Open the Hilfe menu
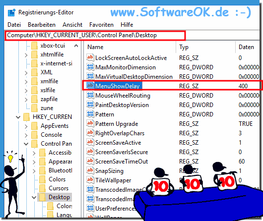The width and height of the screenshot is (263, 221). [x=127, y=25]
